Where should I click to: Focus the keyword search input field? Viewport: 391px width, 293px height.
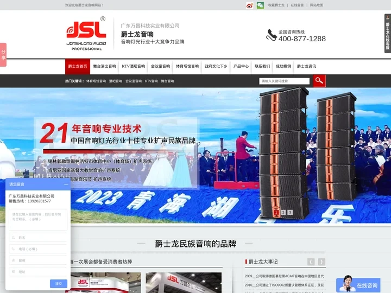tap(284, 81)
